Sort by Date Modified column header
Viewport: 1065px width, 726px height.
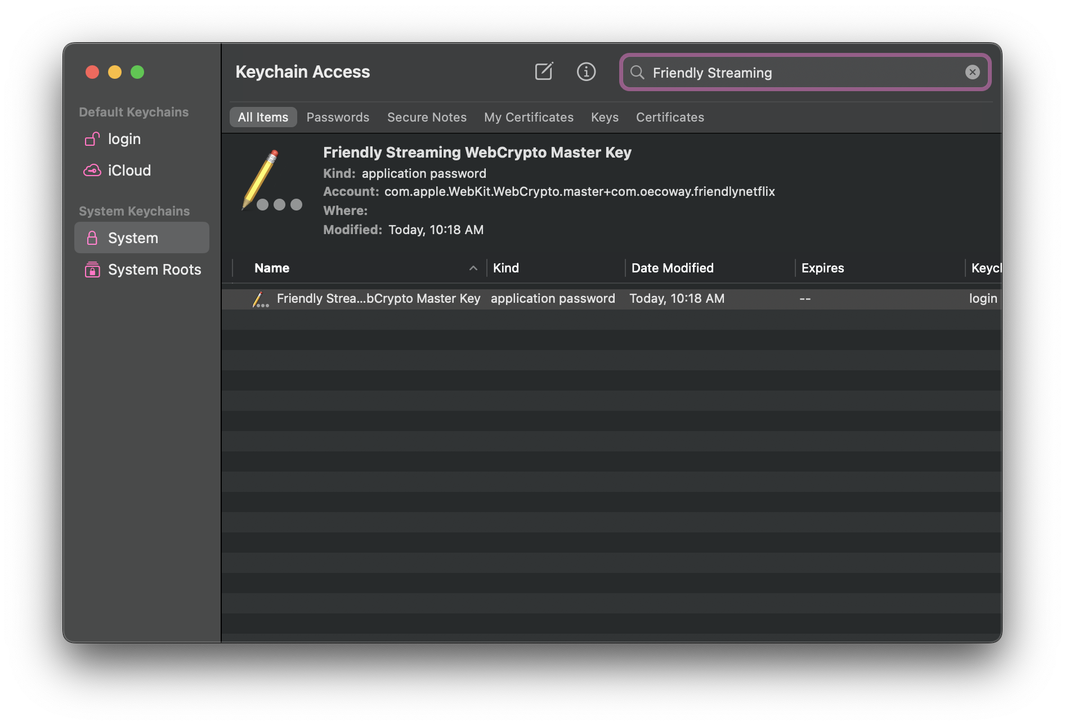(672, 268)
